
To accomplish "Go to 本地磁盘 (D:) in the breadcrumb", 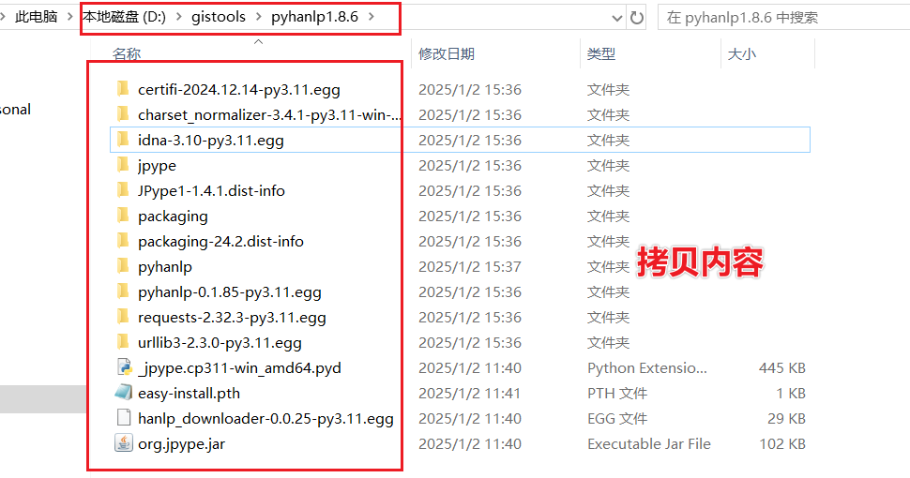I will coord(124,17).
